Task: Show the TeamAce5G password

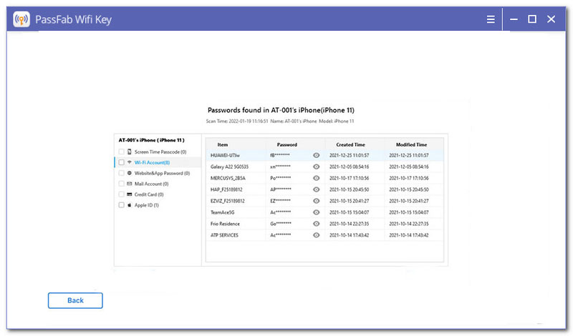Action: 317,212
